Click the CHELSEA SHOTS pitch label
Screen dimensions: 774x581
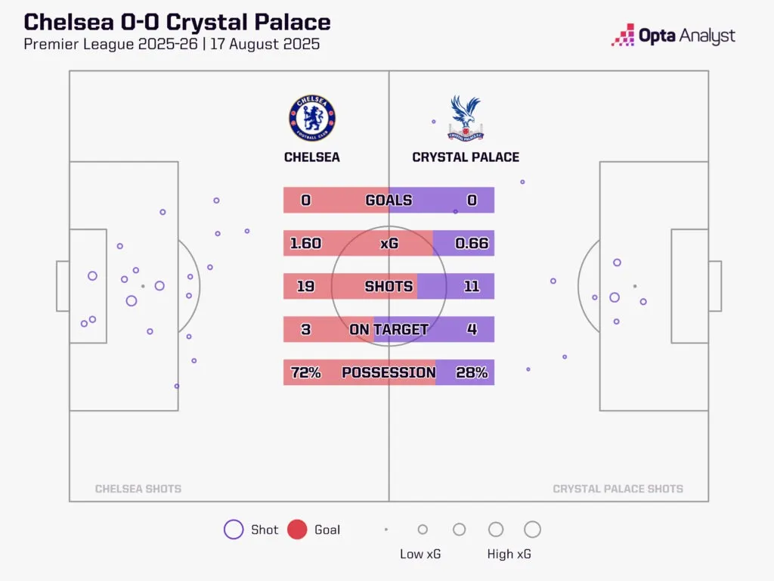[x=138, y=489]
